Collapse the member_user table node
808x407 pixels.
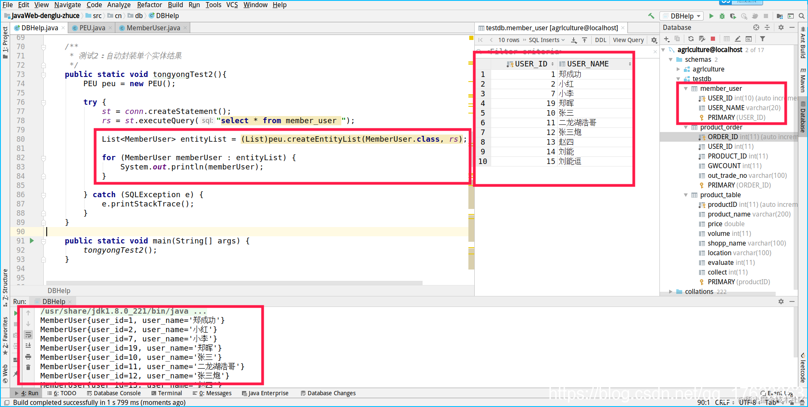(686, 88)
